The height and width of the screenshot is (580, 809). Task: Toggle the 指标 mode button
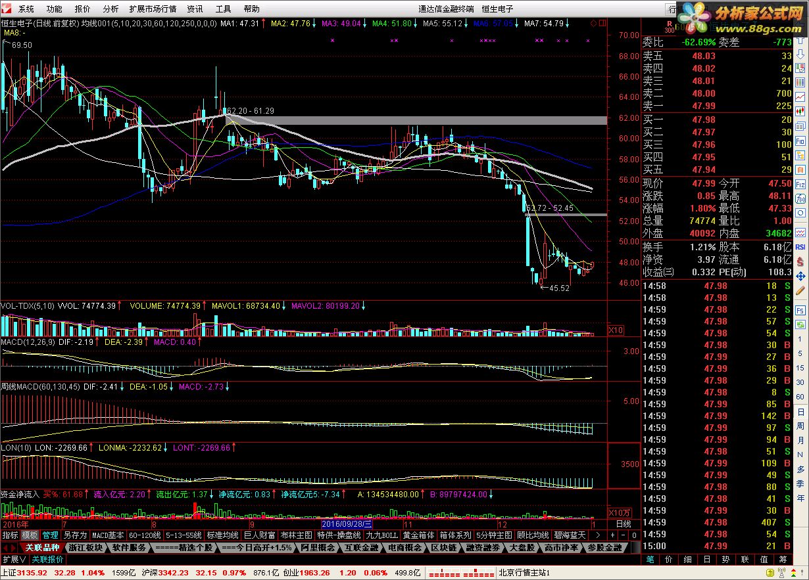[x=10, y=535]
